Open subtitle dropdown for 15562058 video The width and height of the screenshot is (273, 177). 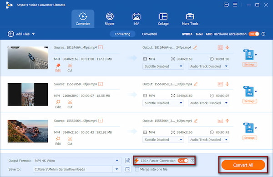[163, 103]
